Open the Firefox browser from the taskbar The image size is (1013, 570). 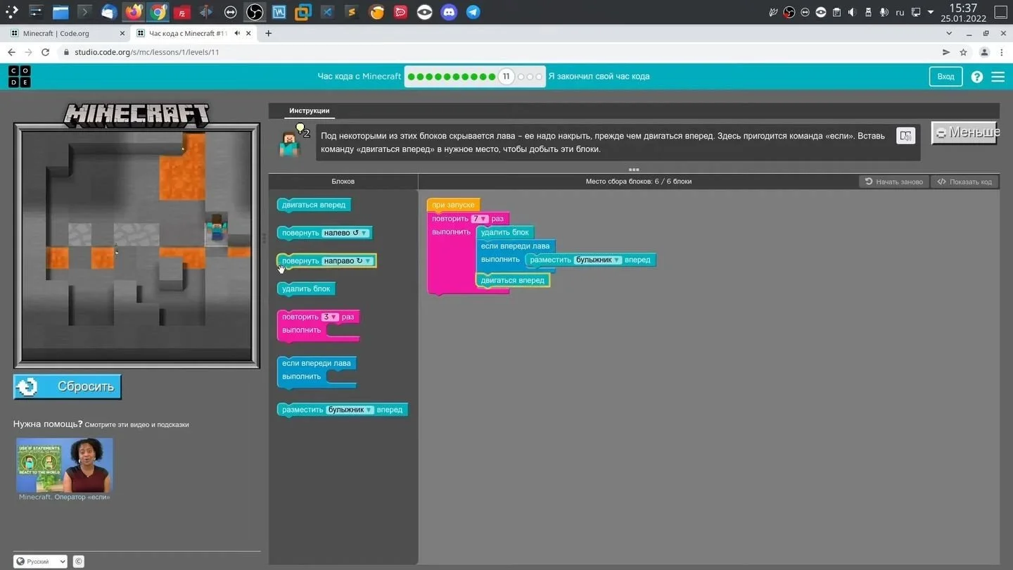(134, 12)
